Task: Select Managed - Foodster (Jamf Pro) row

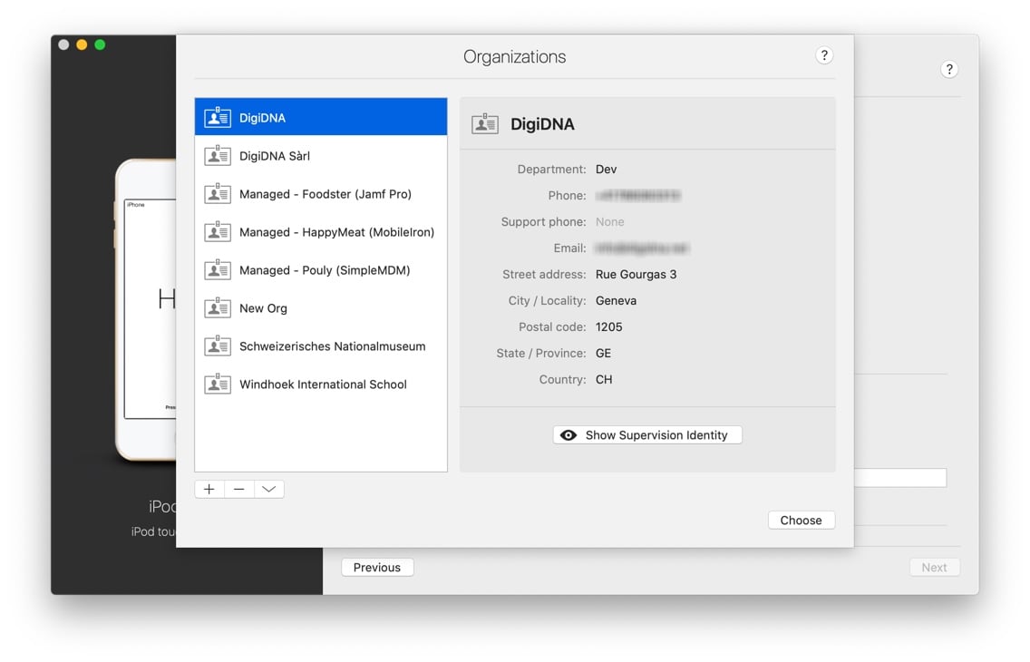Action: [321, 194]
